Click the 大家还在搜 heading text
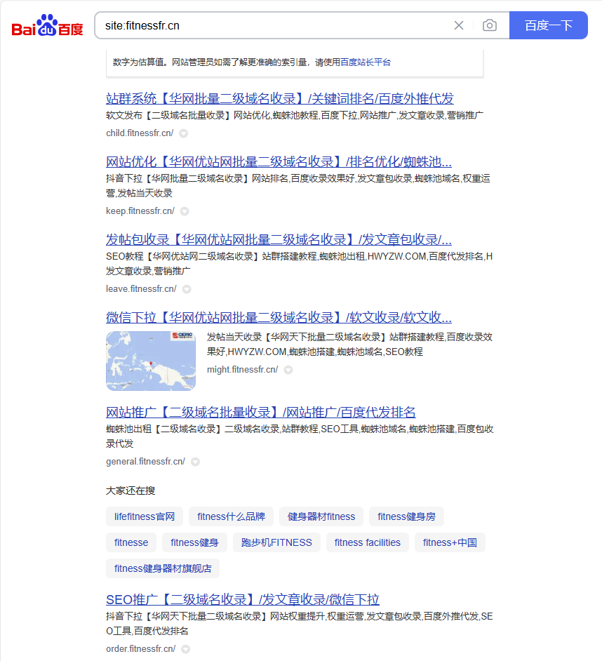 (x=131, y=490)
